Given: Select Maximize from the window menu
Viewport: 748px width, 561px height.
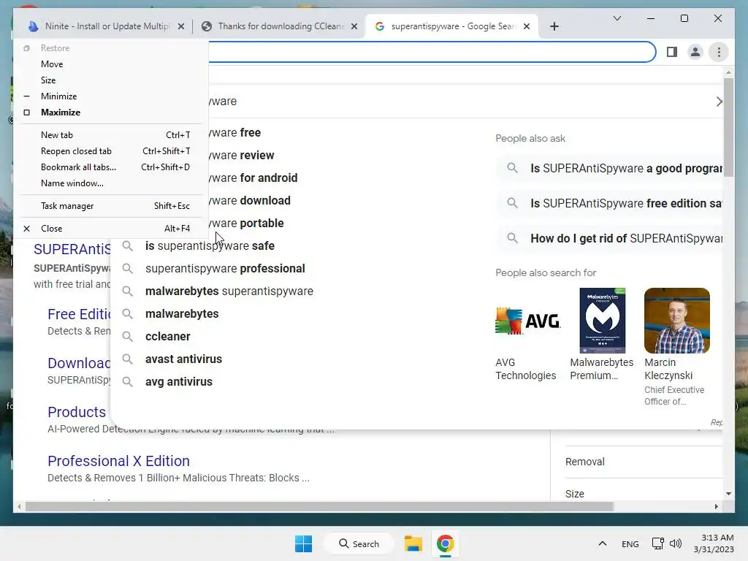Looking at the screenshot, I should pyautogui.click(x=111, y=112).
